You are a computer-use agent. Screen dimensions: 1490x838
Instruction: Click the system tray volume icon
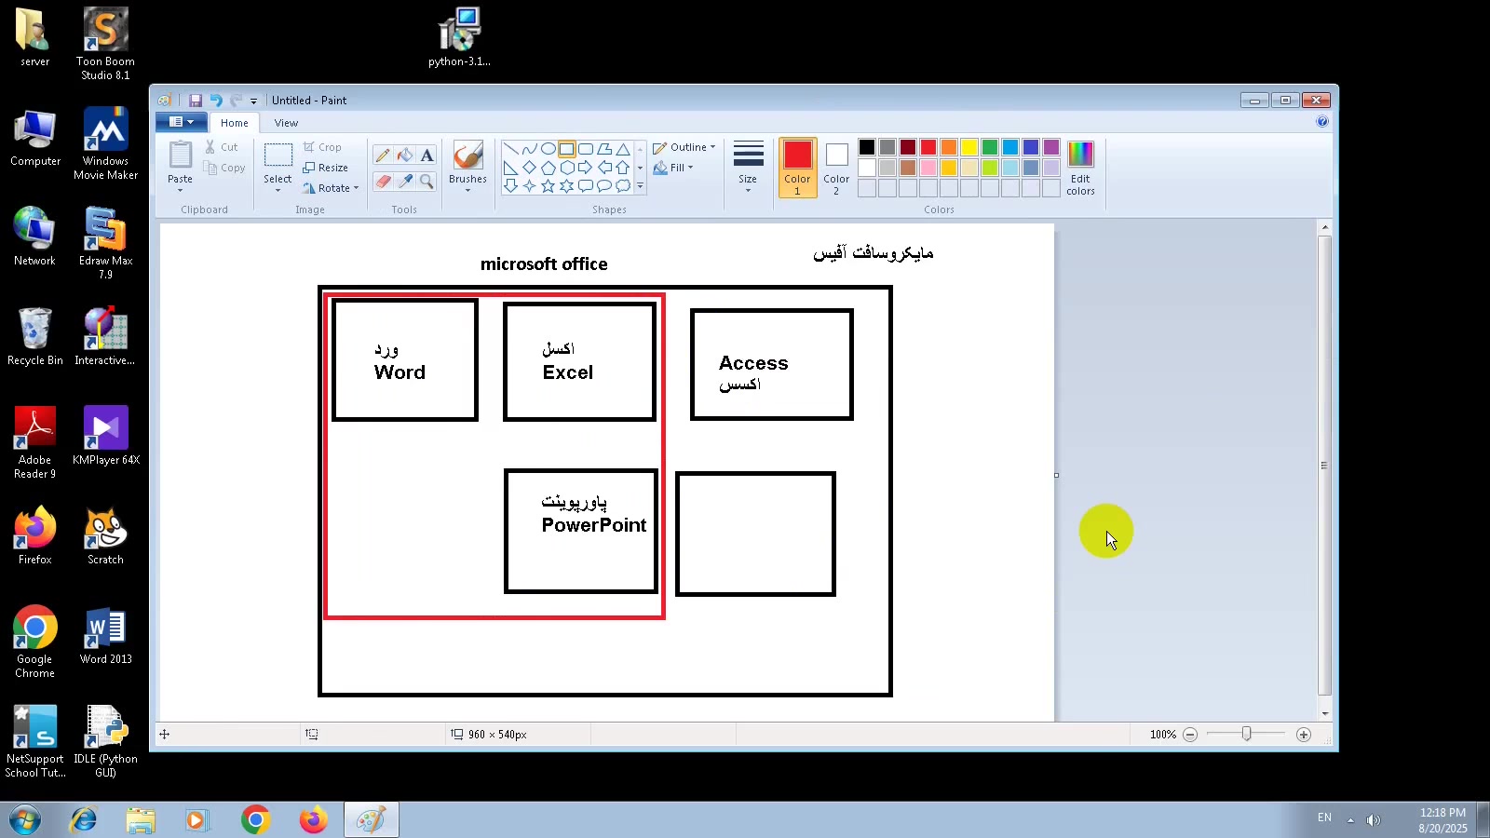coord(1373,819)
